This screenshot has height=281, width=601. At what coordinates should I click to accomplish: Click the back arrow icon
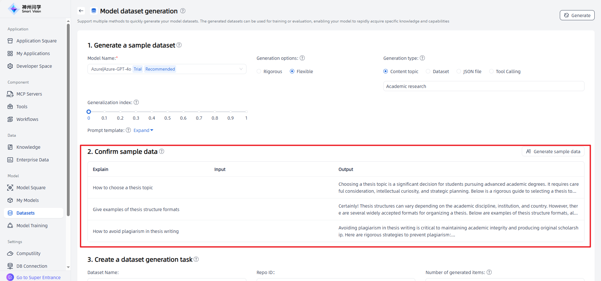tap(81, 11)
